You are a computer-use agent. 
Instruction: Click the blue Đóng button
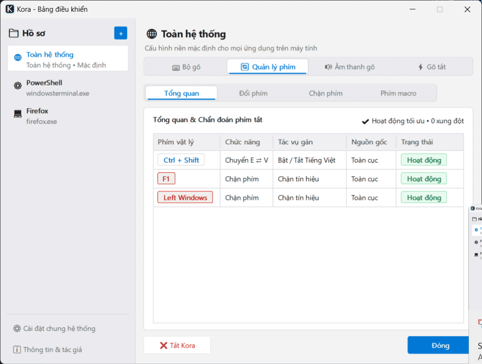[438, 345]
